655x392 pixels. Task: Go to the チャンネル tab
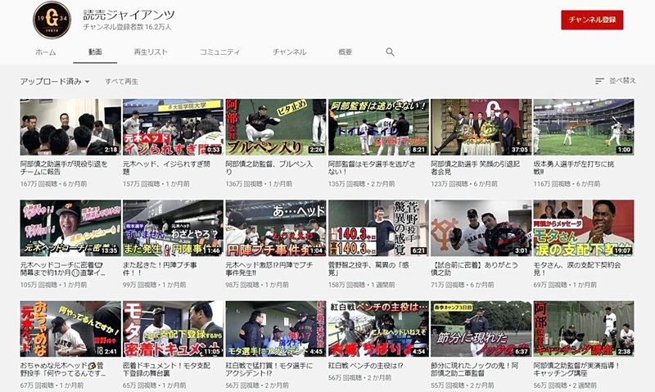pyautogui.click(x=289, y=52)
